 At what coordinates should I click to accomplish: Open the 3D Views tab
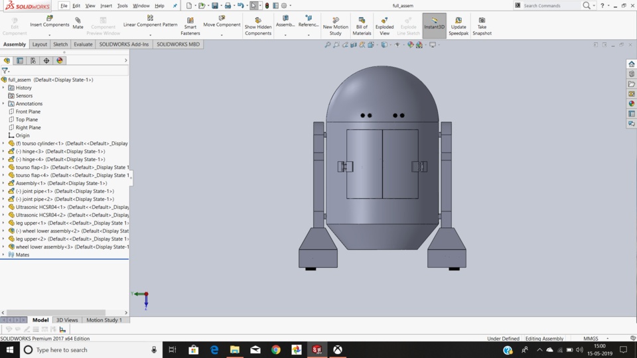click(67, 320)
